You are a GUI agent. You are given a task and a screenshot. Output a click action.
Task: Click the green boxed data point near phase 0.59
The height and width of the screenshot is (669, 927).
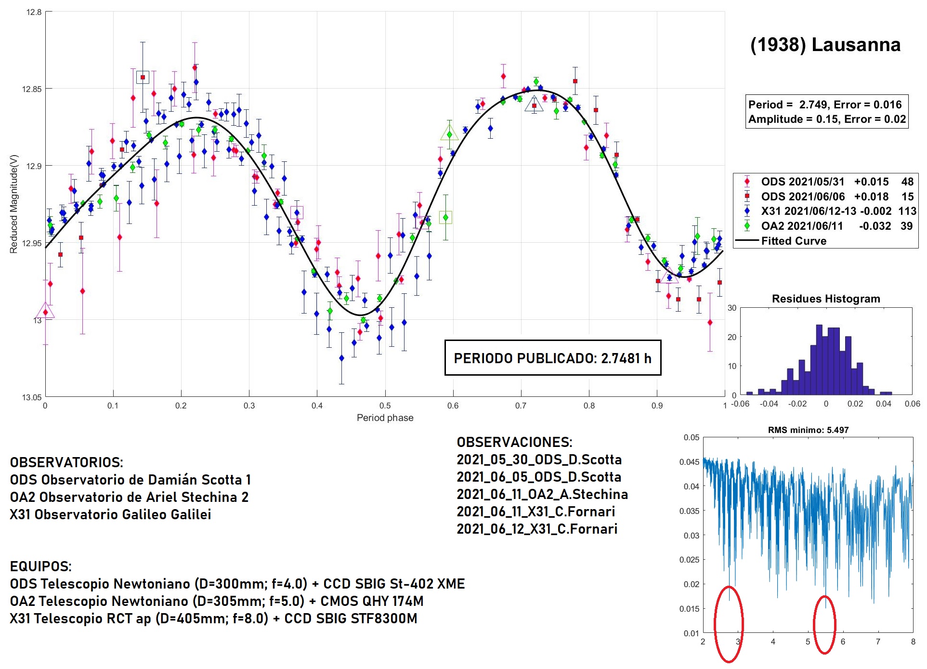pos(446,218)
